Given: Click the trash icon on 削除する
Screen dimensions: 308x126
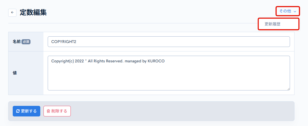Looking at the screenshot, I should (49, 111).
